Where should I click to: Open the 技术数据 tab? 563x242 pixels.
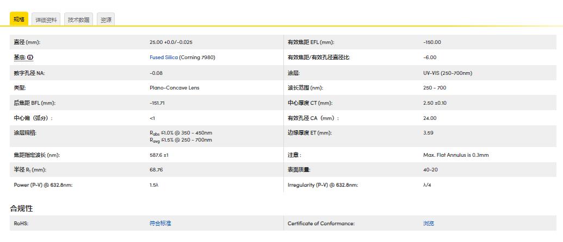(79, 20)
